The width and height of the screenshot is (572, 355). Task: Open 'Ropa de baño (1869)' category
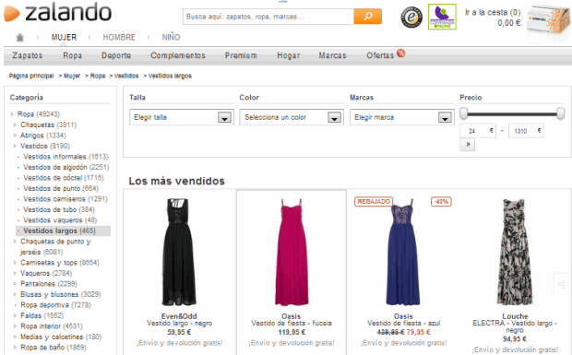pos(54,348)
